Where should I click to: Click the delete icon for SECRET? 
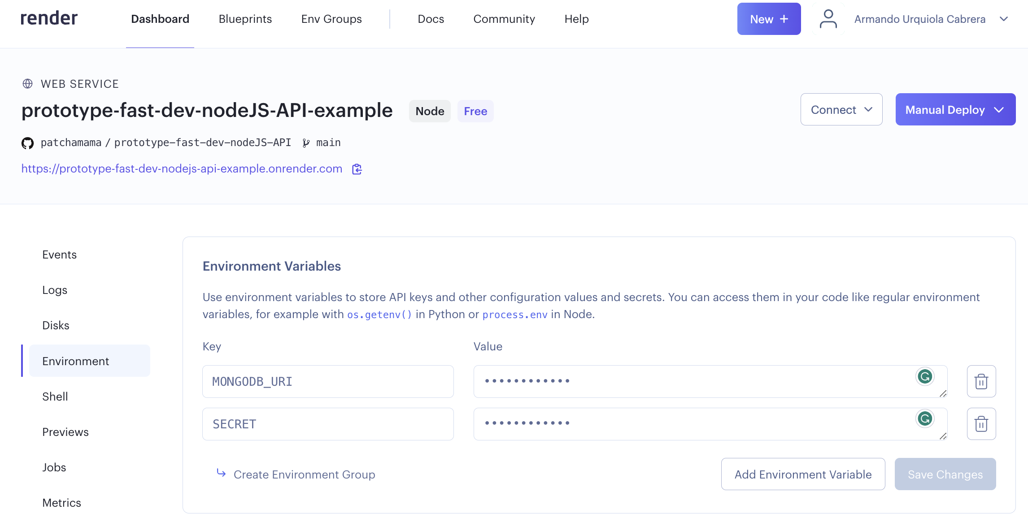click(982, 423)
